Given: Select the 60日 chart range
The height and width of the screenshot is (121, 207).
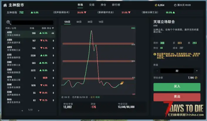Looking at the screenshot, I should tap(79, 22).
